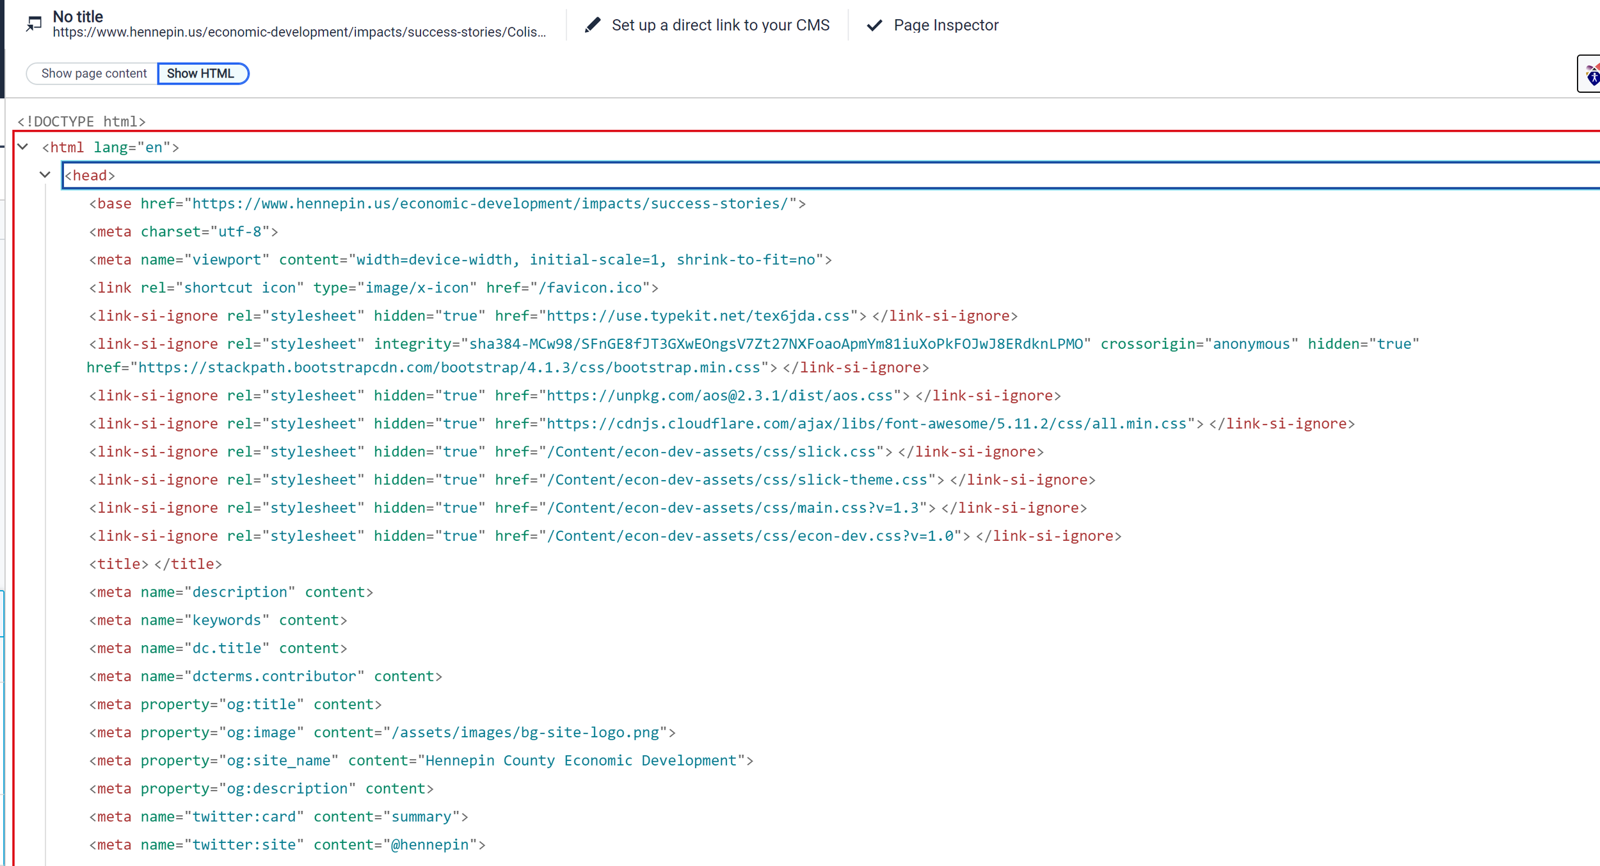
Task: Click the checkmark icon before Page Inspector
Action: [x=874, y=25]
